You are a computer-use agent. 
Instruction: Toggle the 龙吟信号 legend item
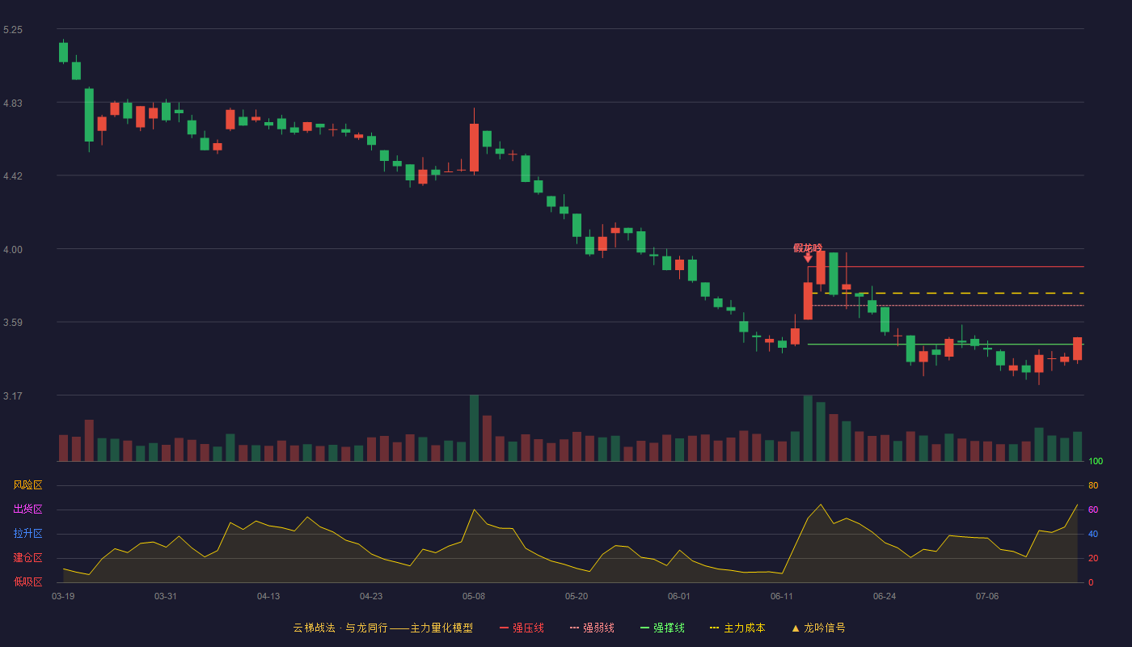[818, 628]
